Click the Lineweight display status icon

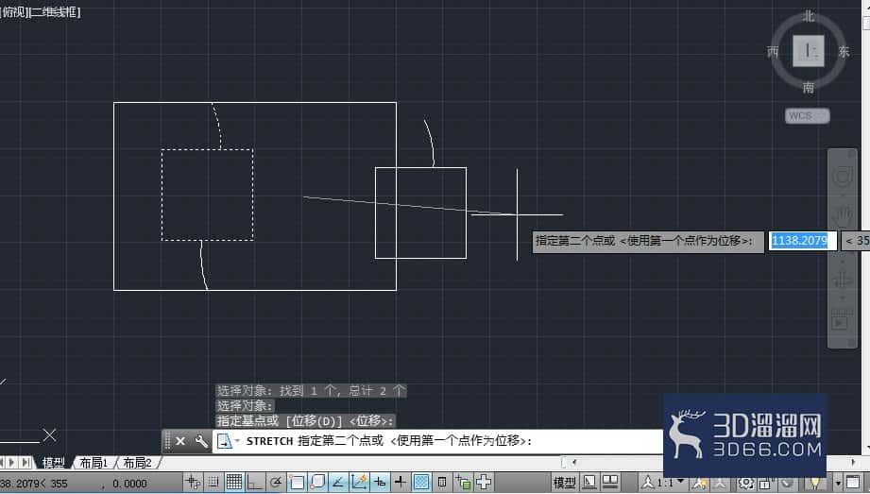[400, 482]
